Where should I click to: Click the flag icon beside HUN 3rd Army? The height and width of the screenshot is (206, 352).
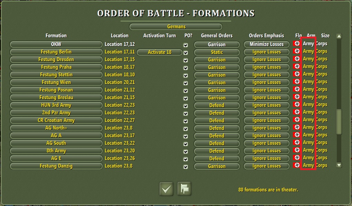[x=296, y=105]
